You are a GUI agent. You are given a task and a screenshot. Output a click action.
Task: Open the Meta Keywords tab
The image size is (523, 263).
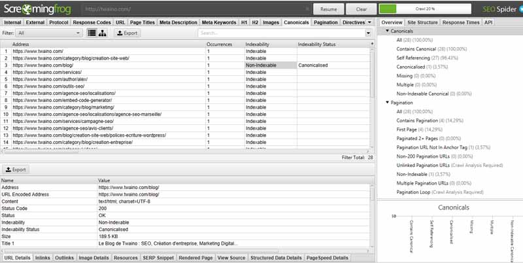[219, 22]
